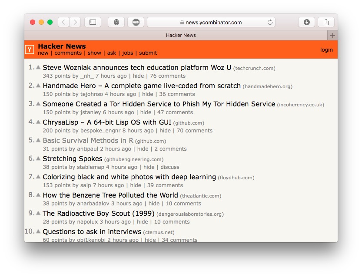
Task: Open the comments nav link
Action: [x=68, y=53]
